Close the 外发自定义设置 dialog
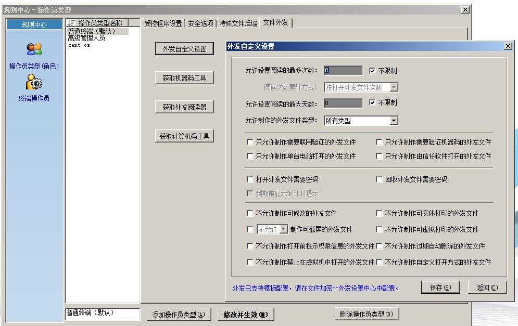Viewport: 518px width, 326px height. [508, 46]
